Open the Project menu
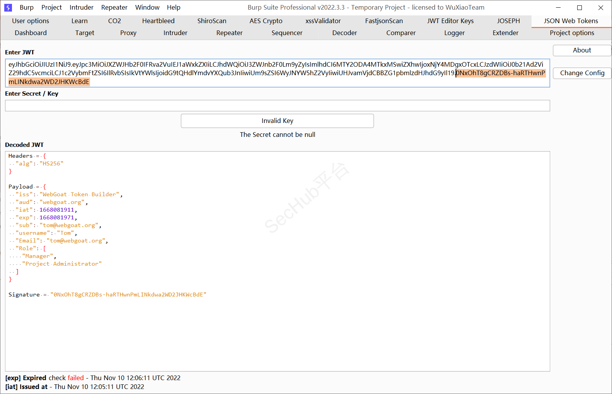Screen dimensions: 612x394 [x=51, y=7]
